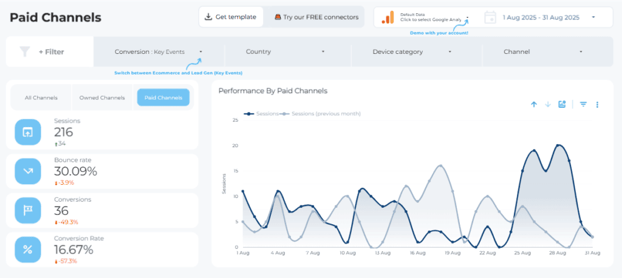Toggle the Sessions series in chart legend
Viewport: 622px width, 278px height.
[261, 113]
